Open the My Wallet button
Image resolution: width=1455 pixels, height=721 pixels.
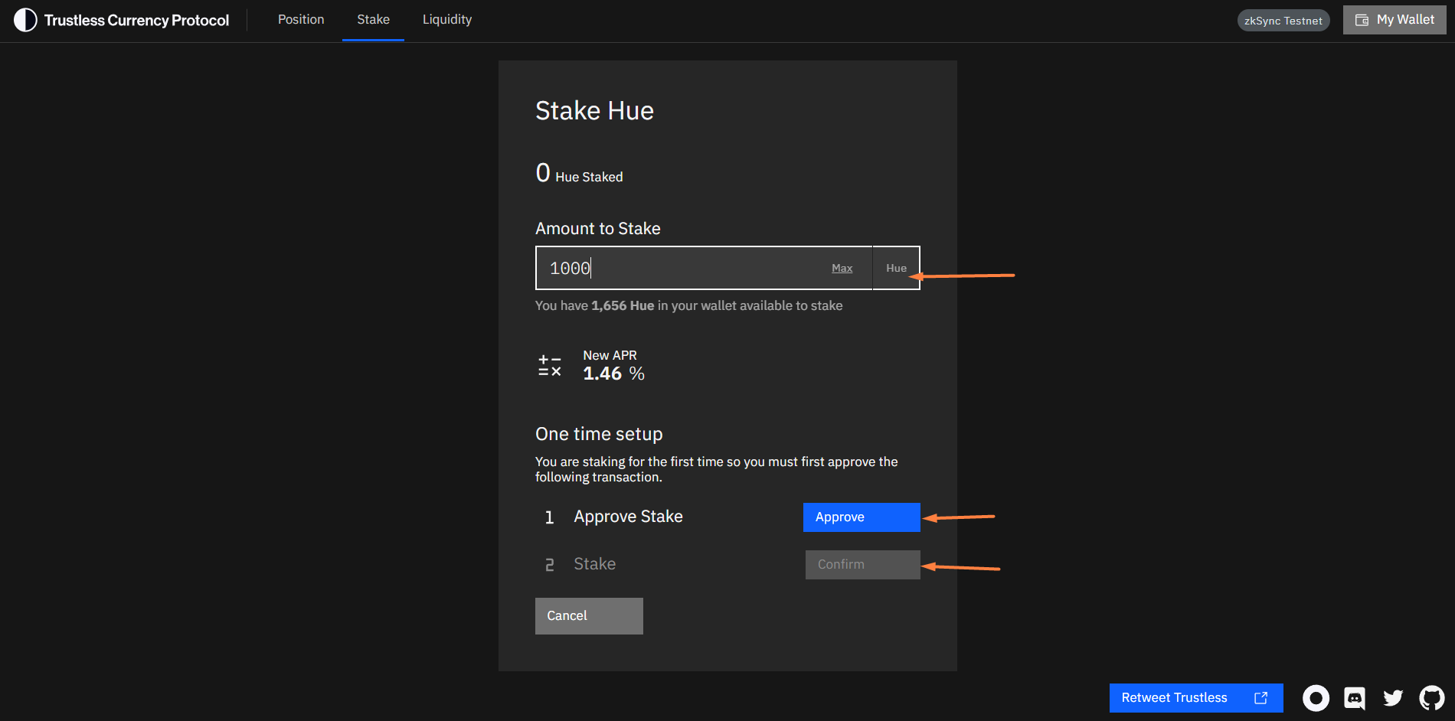(1395, 20)
